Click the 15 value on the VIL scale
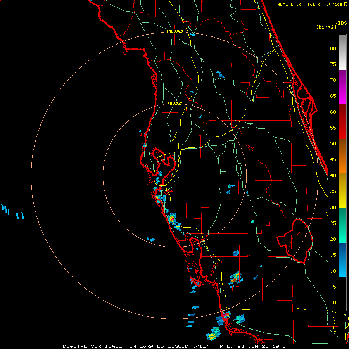The height and width of the screenshot is (349, 349). pos(333,255)
